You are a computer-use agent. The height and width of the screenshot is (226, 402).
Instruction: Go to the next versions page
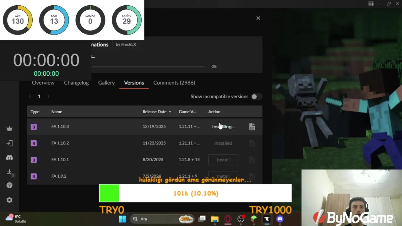click(x=48, y=97)
